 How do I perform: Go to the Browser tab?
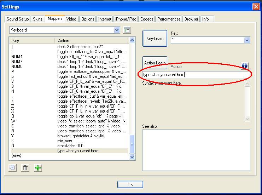(x=191, y=19)
